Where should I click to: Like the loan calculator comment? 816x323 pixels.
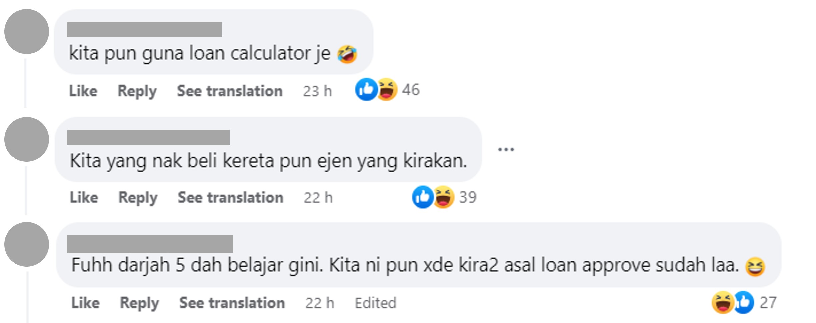point(83,91)
